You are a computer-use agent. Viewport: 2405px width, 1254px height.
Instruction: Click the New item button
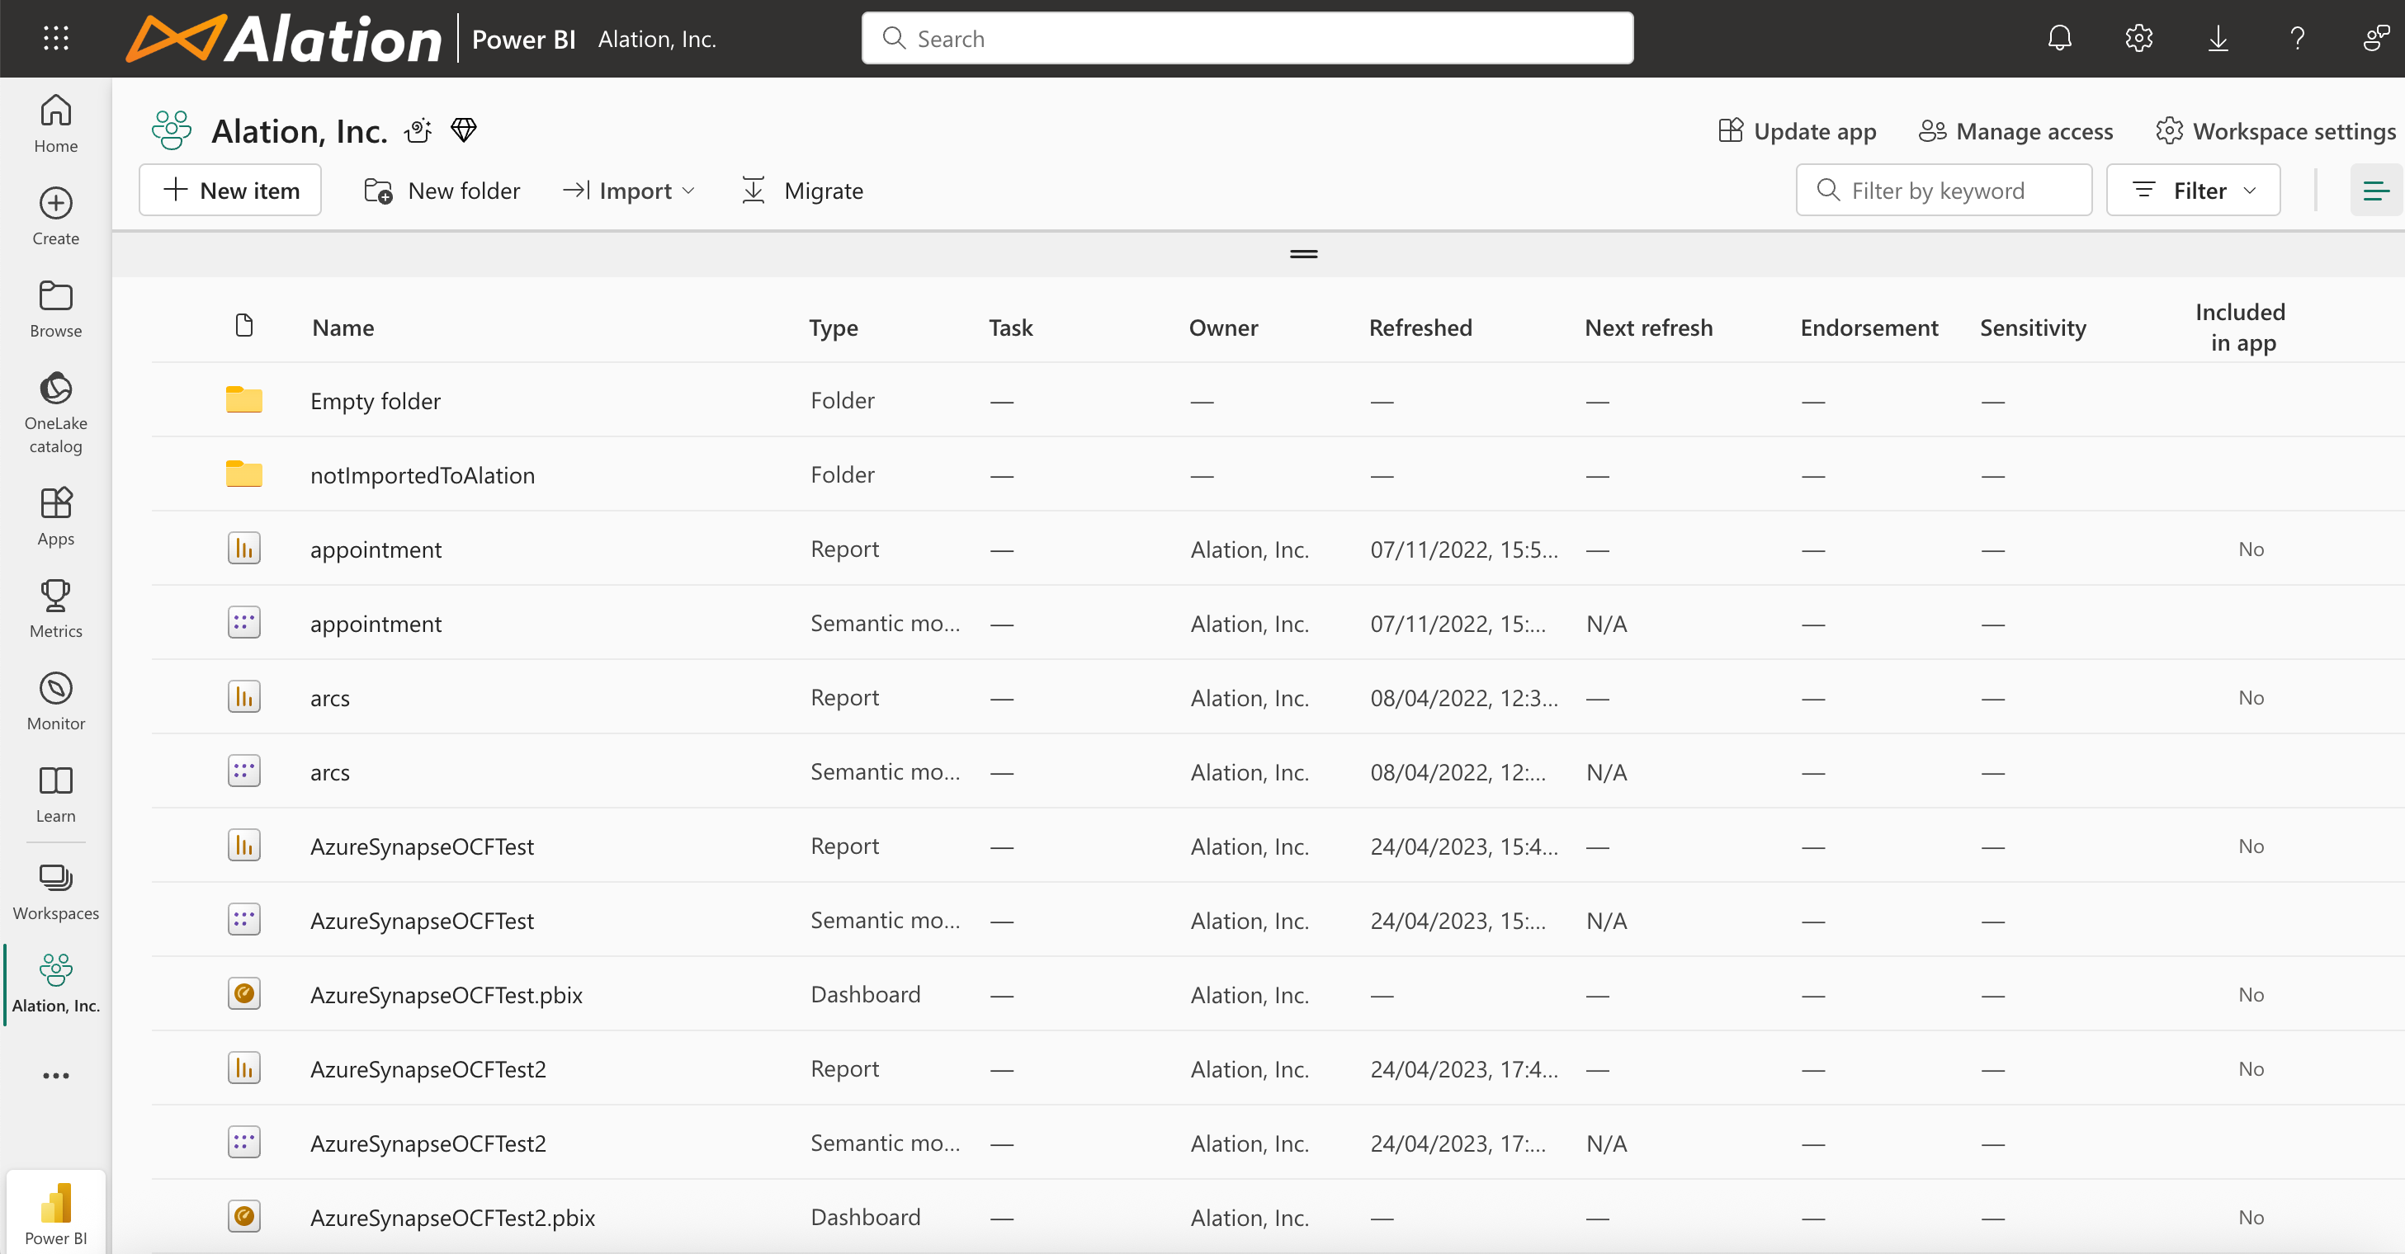pos(230,191)
